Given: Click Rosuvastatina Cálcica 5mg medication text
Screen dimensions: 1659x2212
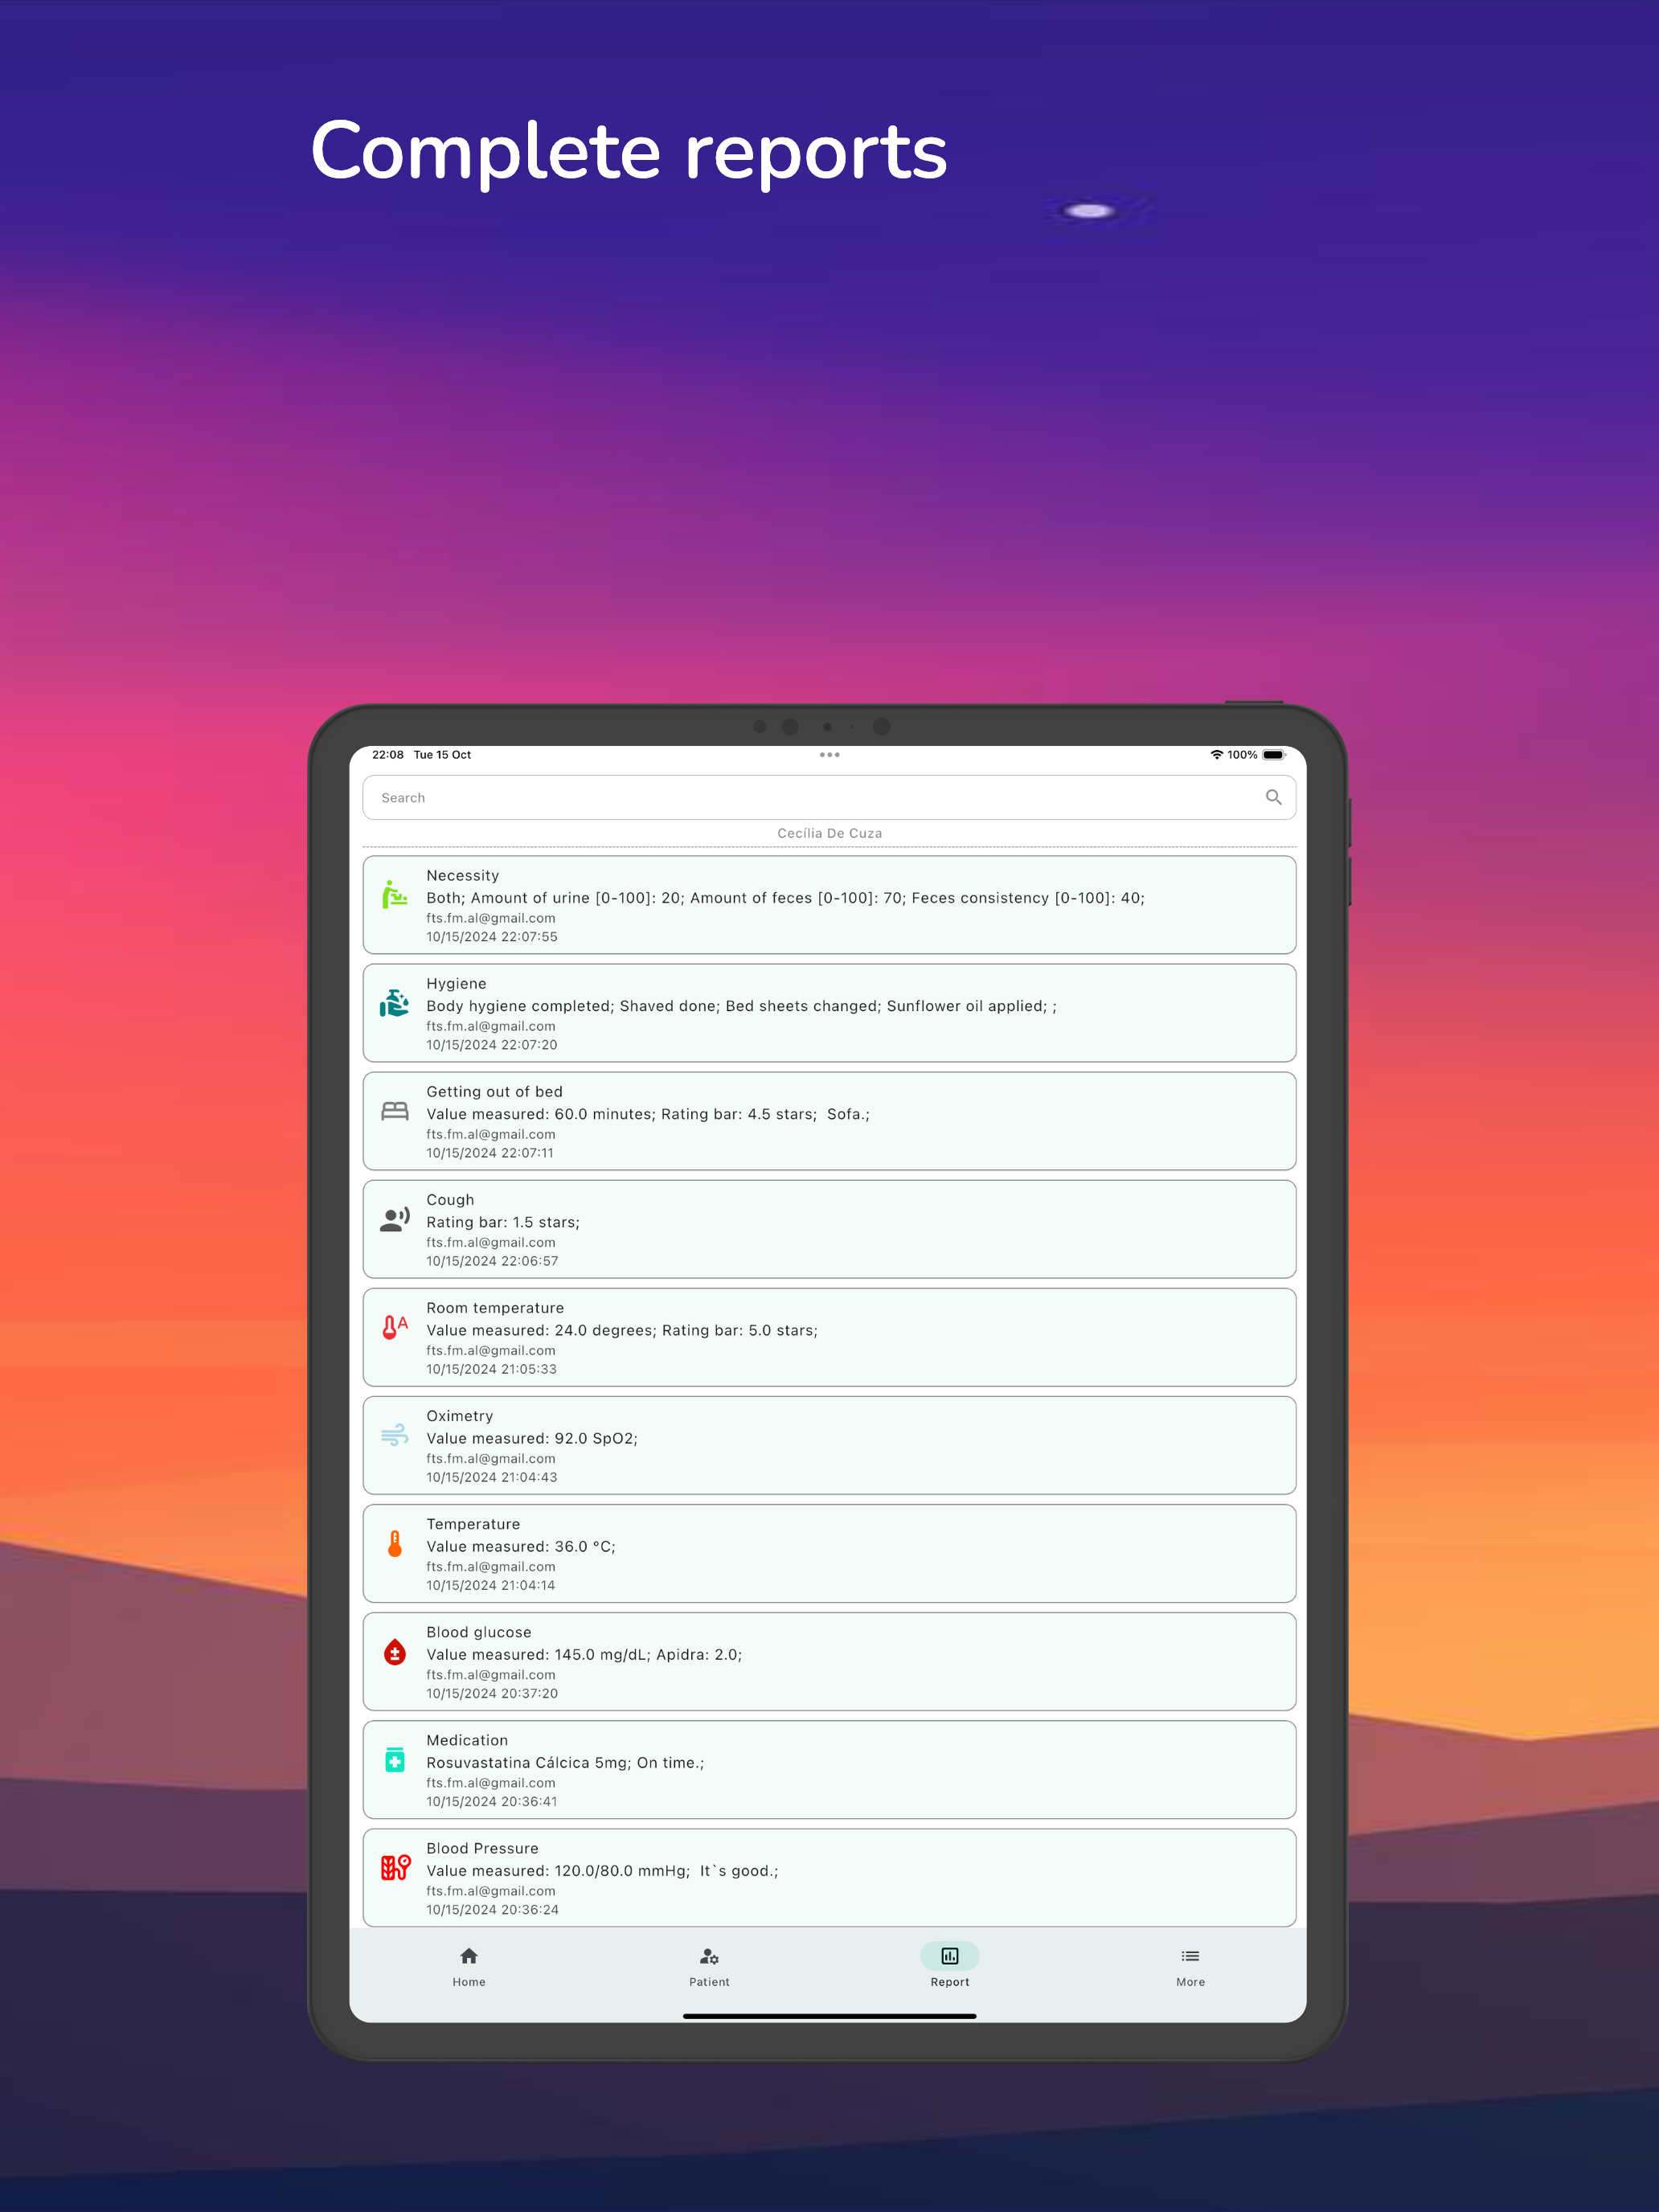Looking at the screenshot, I should pos(565,1762).
